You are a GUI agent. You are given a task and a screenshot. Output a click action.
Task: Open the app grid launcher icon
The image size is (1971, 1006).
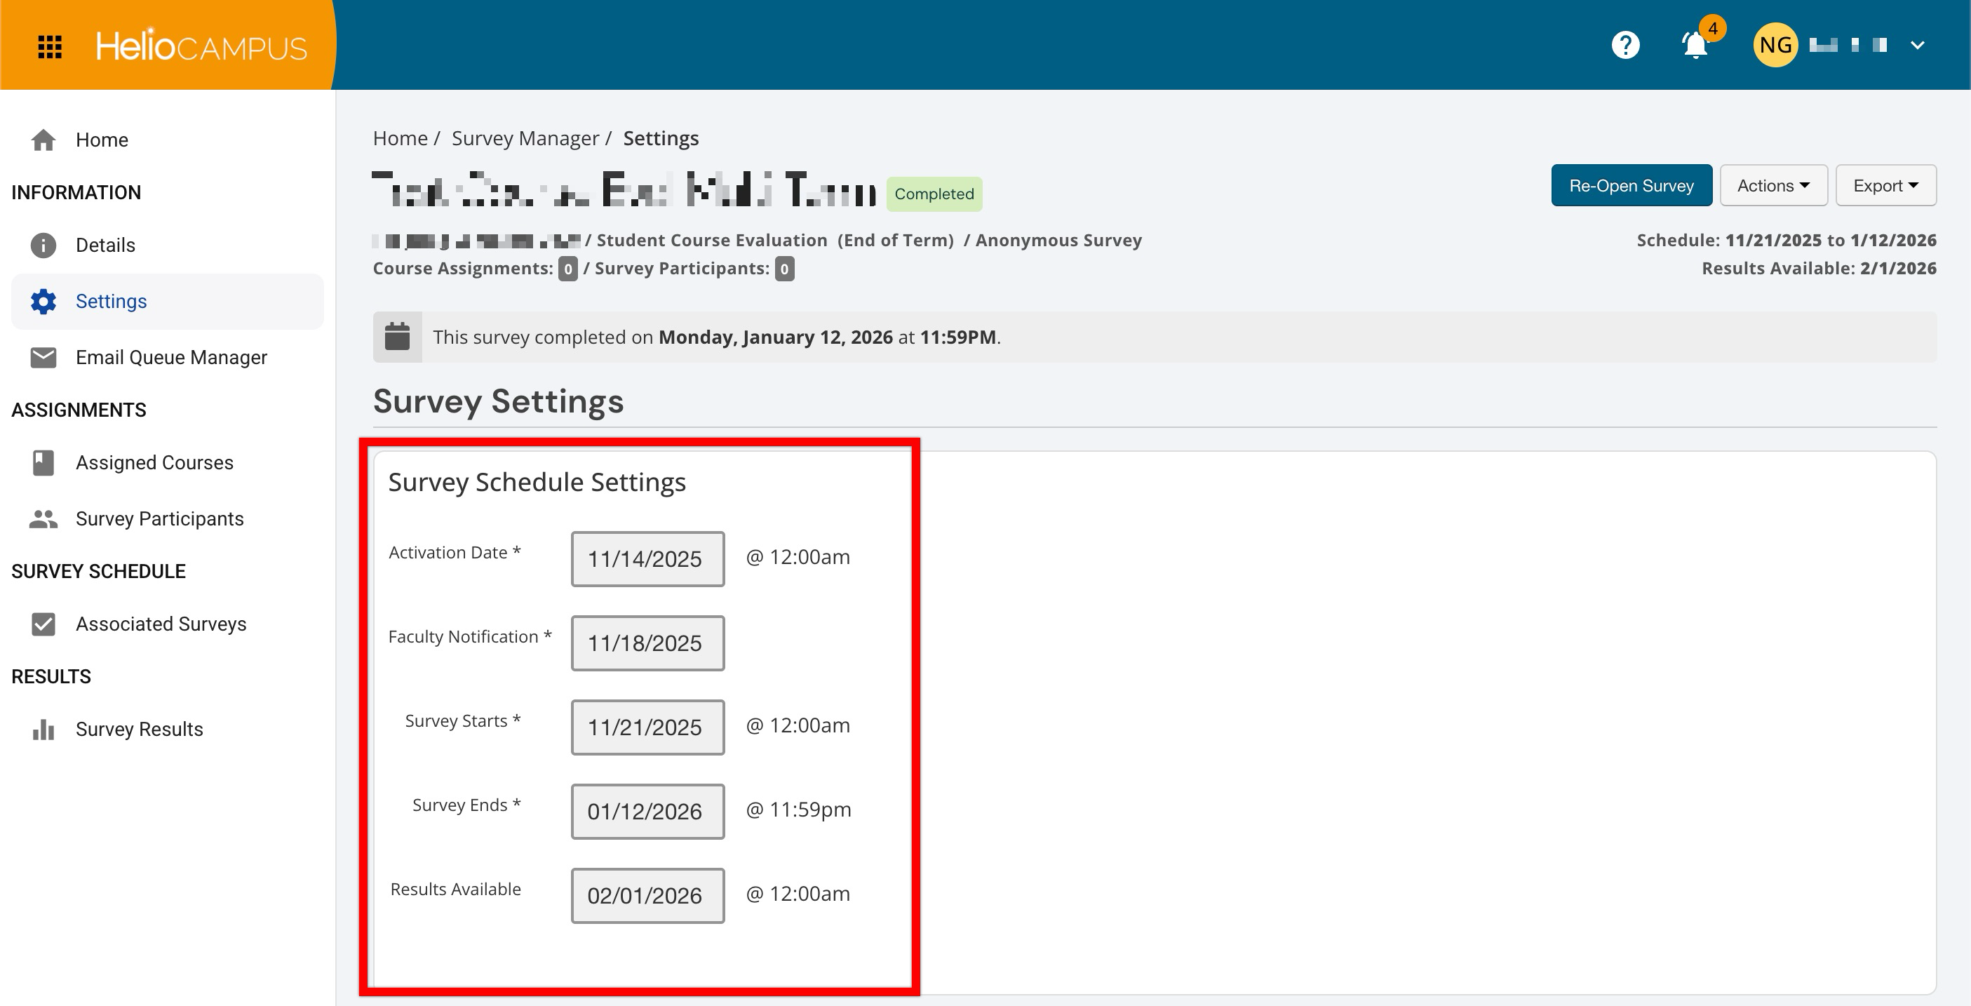pos(50,47)
